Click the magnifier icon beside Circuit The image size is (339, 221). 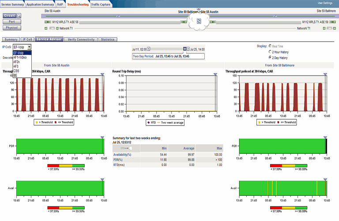click(x=19, y=15)
